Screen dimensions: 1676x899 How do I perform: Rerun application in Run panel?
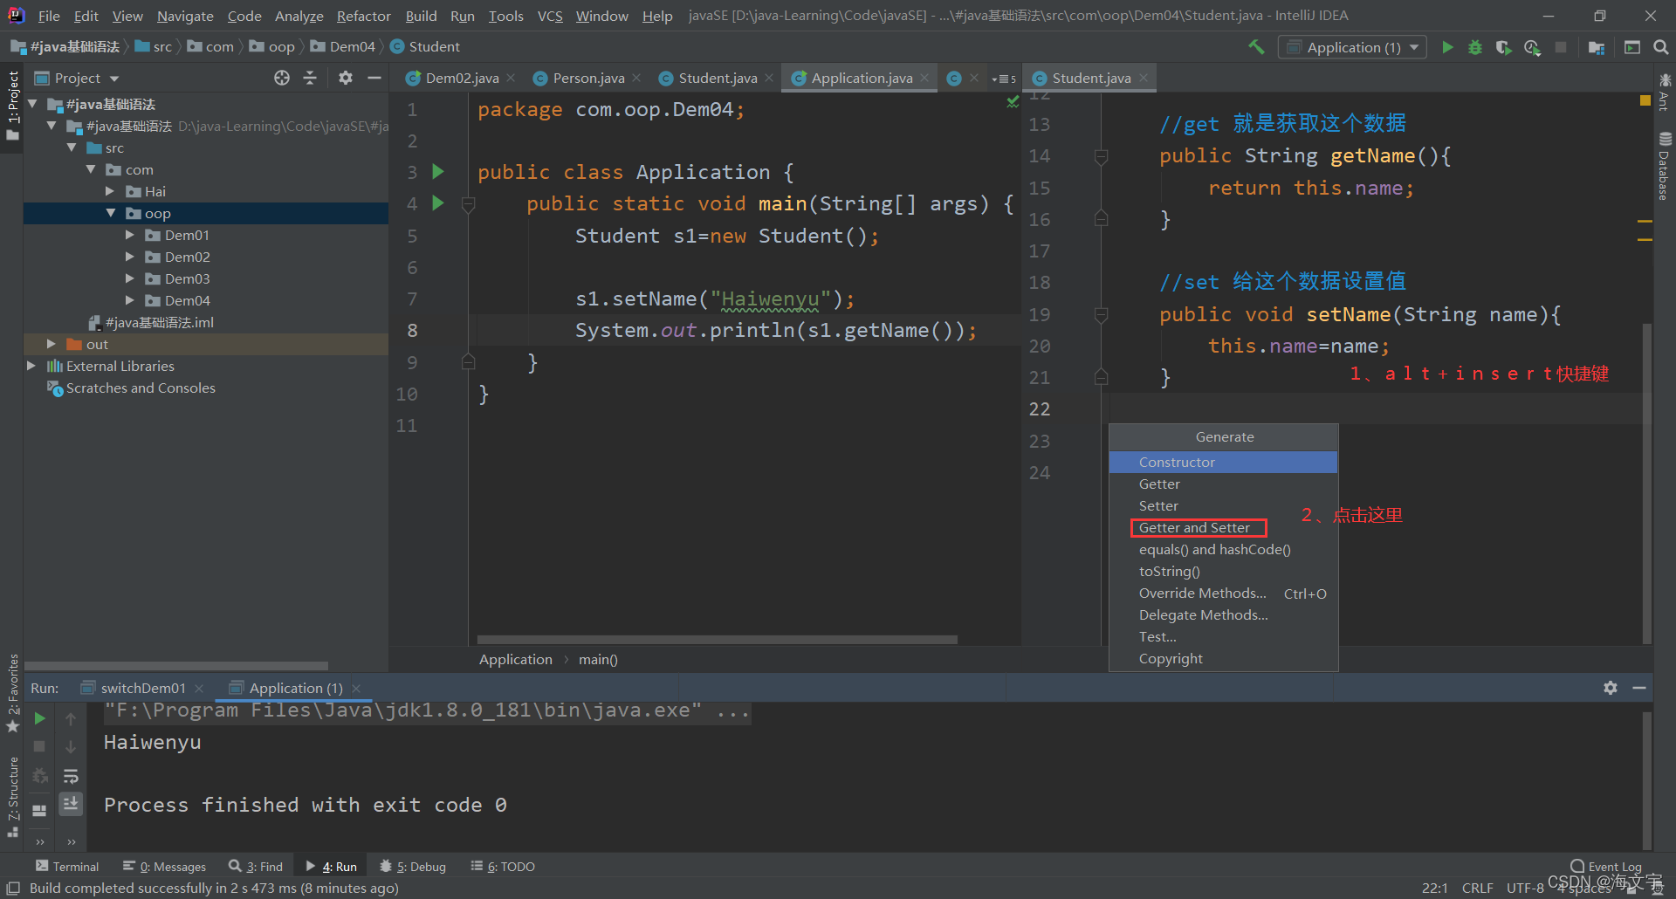click(x=39, y=718)
